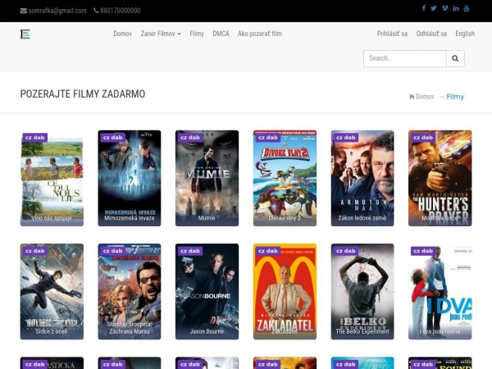Click the magnifier search button
Viewport: 492px width, 369px height.
click(x=455, y=58)
